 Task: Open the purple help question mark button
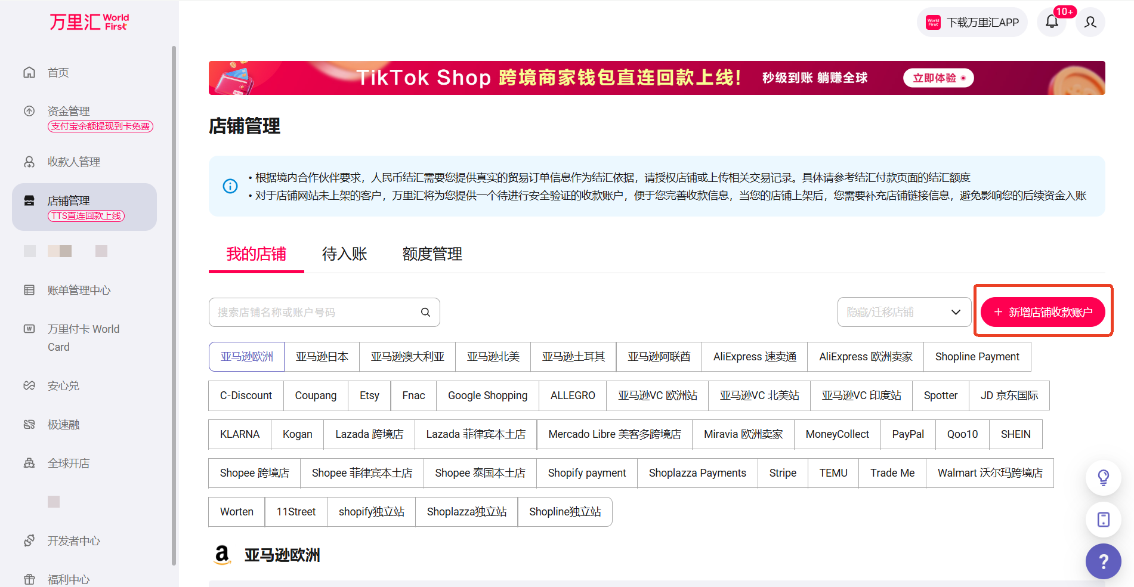pos(1103,561)
